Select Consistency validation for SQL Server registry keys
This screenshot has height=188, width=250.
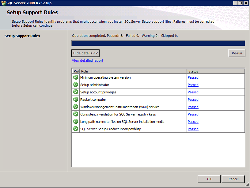tap(118, 114)
